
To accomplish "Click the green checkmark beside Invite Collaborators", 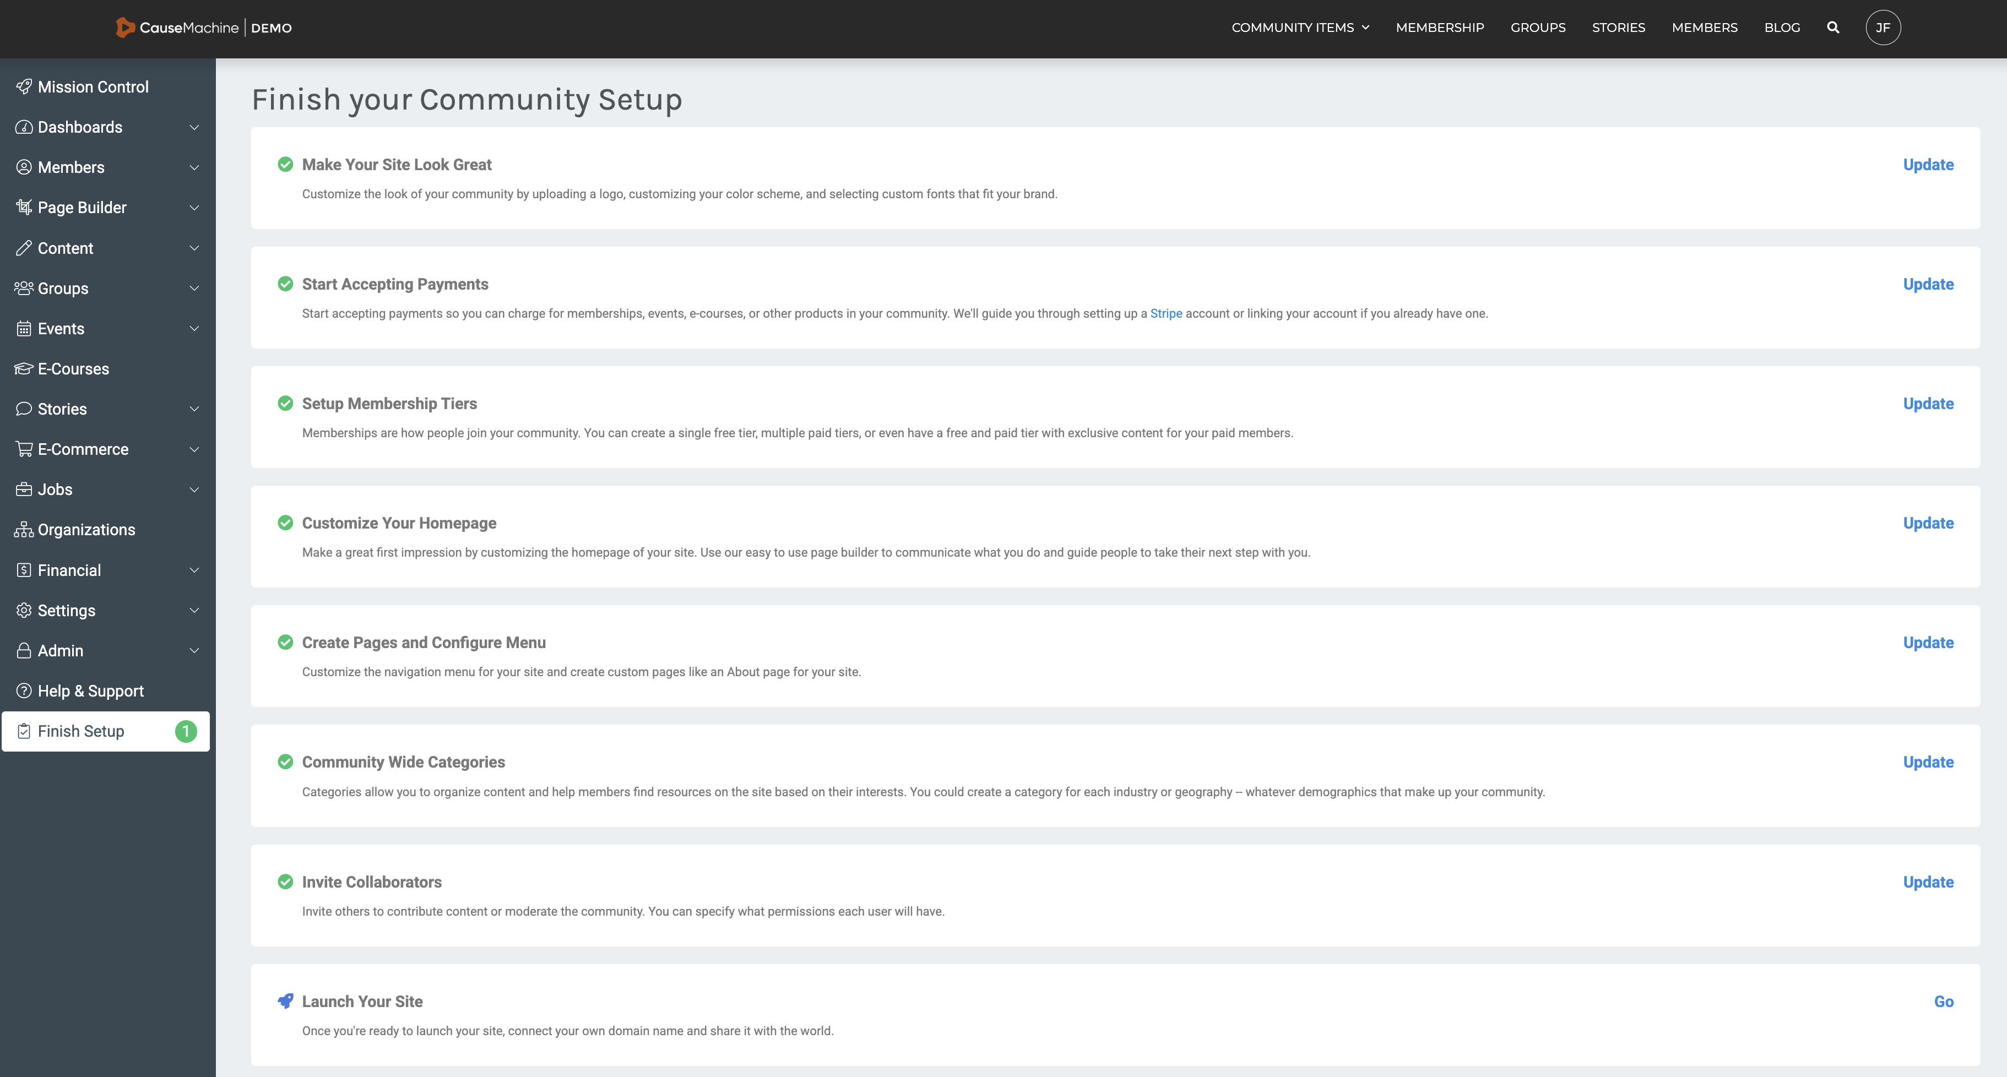I will click(286, 882).
